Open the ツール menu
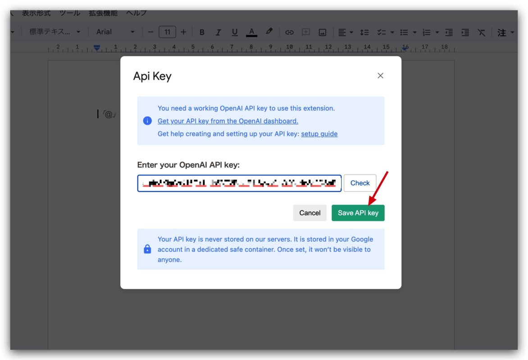Screen dimensions: 528x360 pos(70,13)
